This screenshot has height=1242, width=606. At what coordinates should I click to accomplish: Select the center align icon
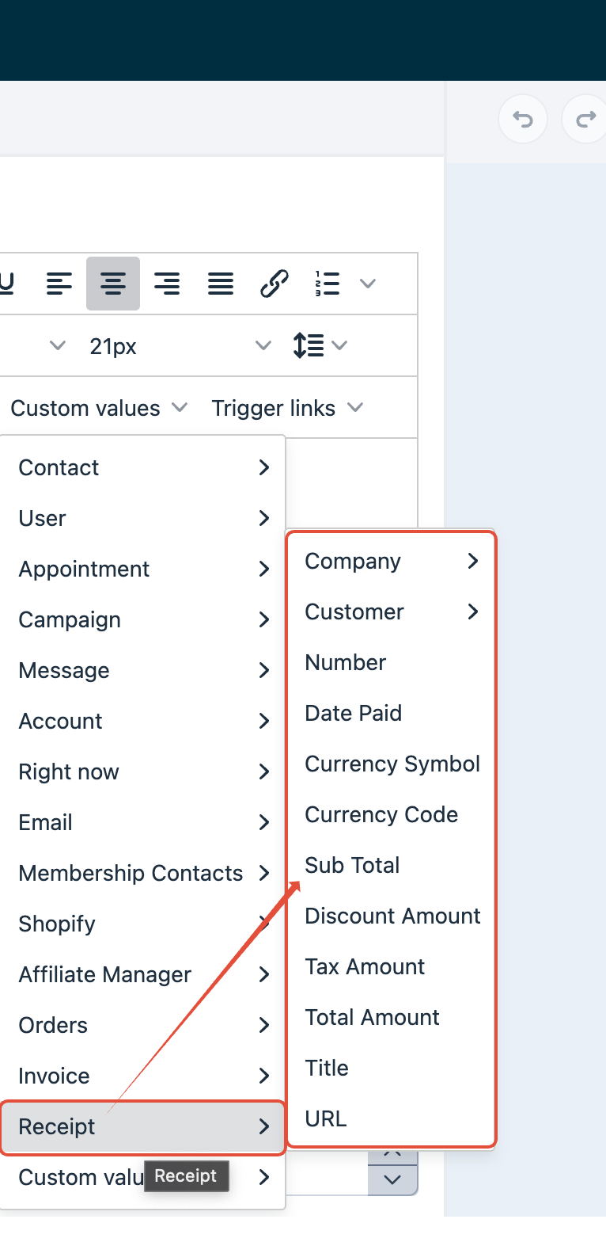(113, 283)
